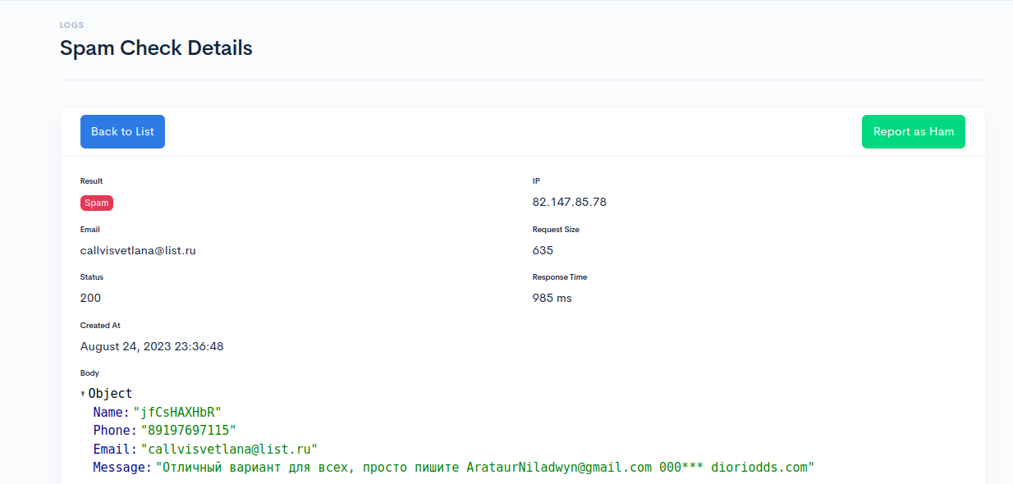Click the red Spam result badge
This screenshot has height=484, width=1013.
pyautogui.click(x=96, y=203)
